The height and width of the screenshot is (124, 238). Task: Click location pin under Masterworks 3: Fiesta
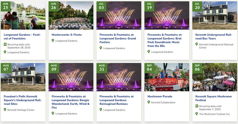click(53, 41)
